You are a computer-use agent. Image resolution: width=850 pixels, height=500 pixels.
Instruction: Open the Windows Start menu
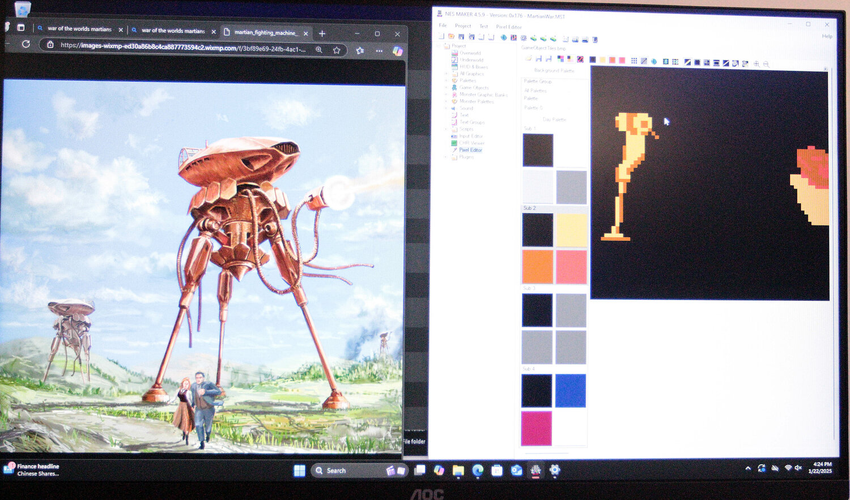coord(300,471)
